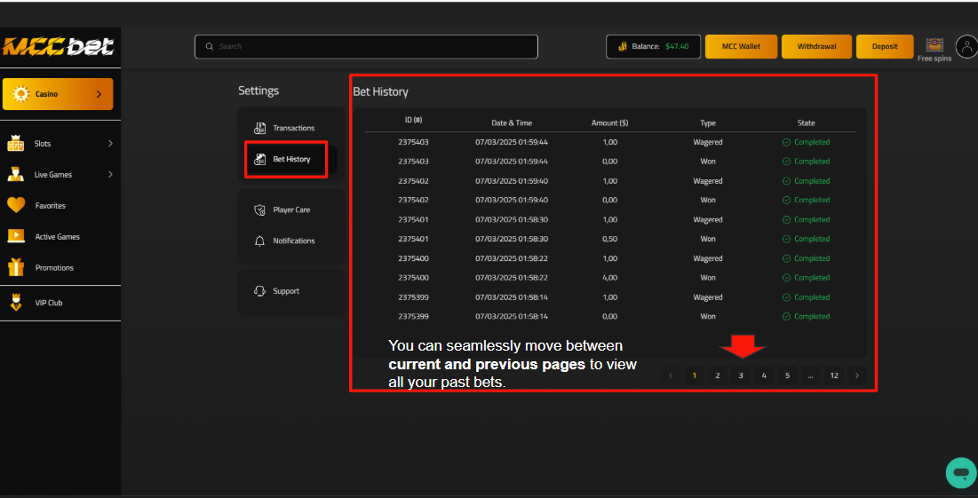Click the Deposit button
The image size is (978, 498).
(x=885, y=46)
